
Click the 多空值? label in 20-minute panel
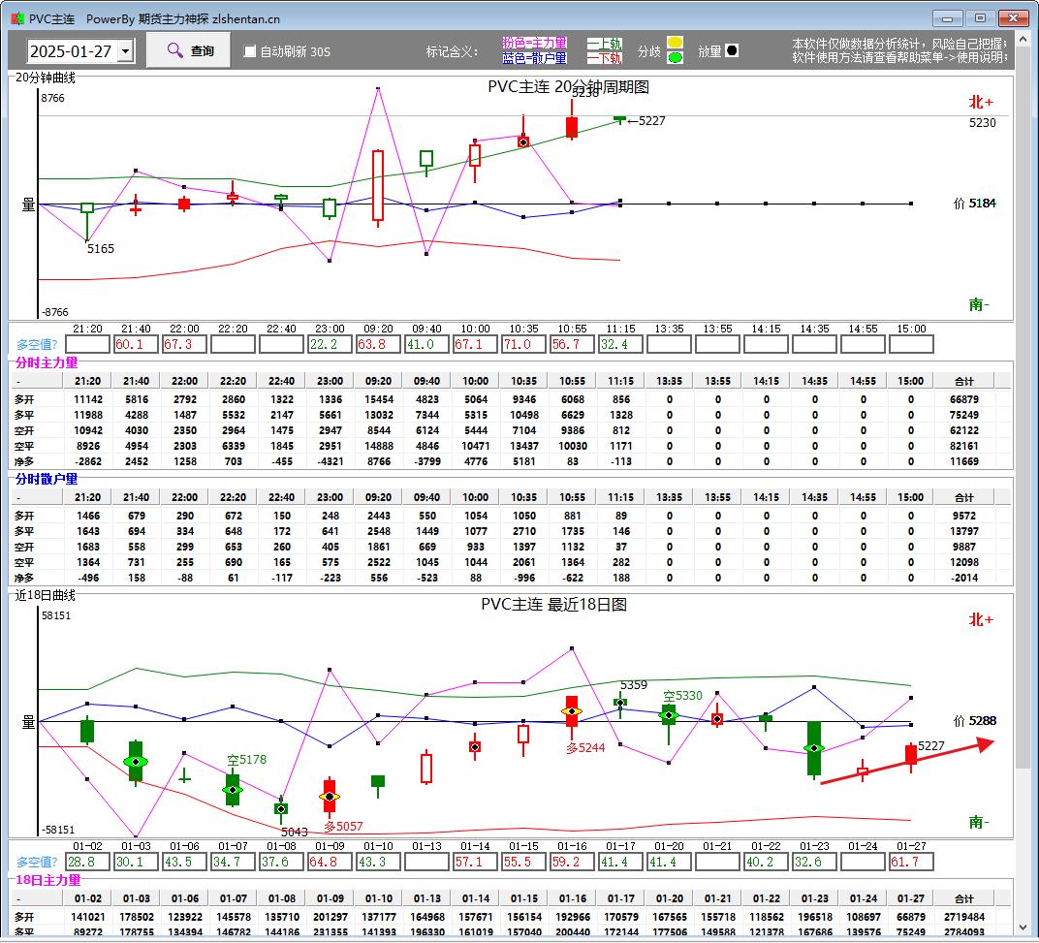pos(37,344)
